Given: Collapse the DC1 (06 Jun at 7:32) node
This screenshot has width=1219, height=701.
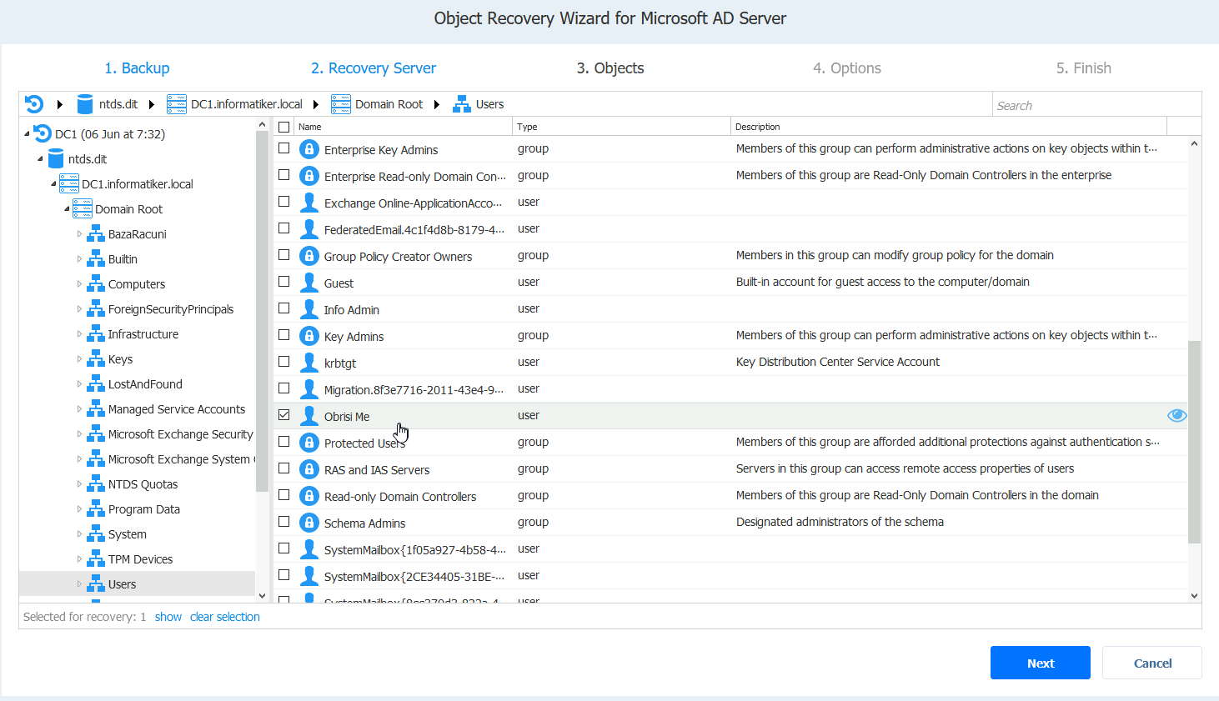Looking at the screenshot, I should tap(27, 133).
